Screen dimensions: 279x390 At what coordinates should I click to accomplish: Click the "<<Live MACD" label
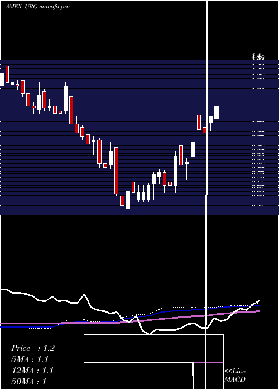point(235,375)
